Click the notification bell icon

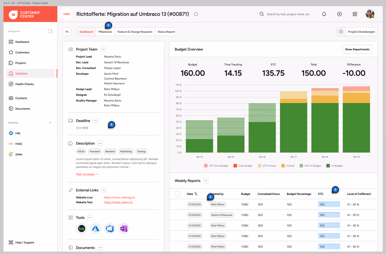324,14
